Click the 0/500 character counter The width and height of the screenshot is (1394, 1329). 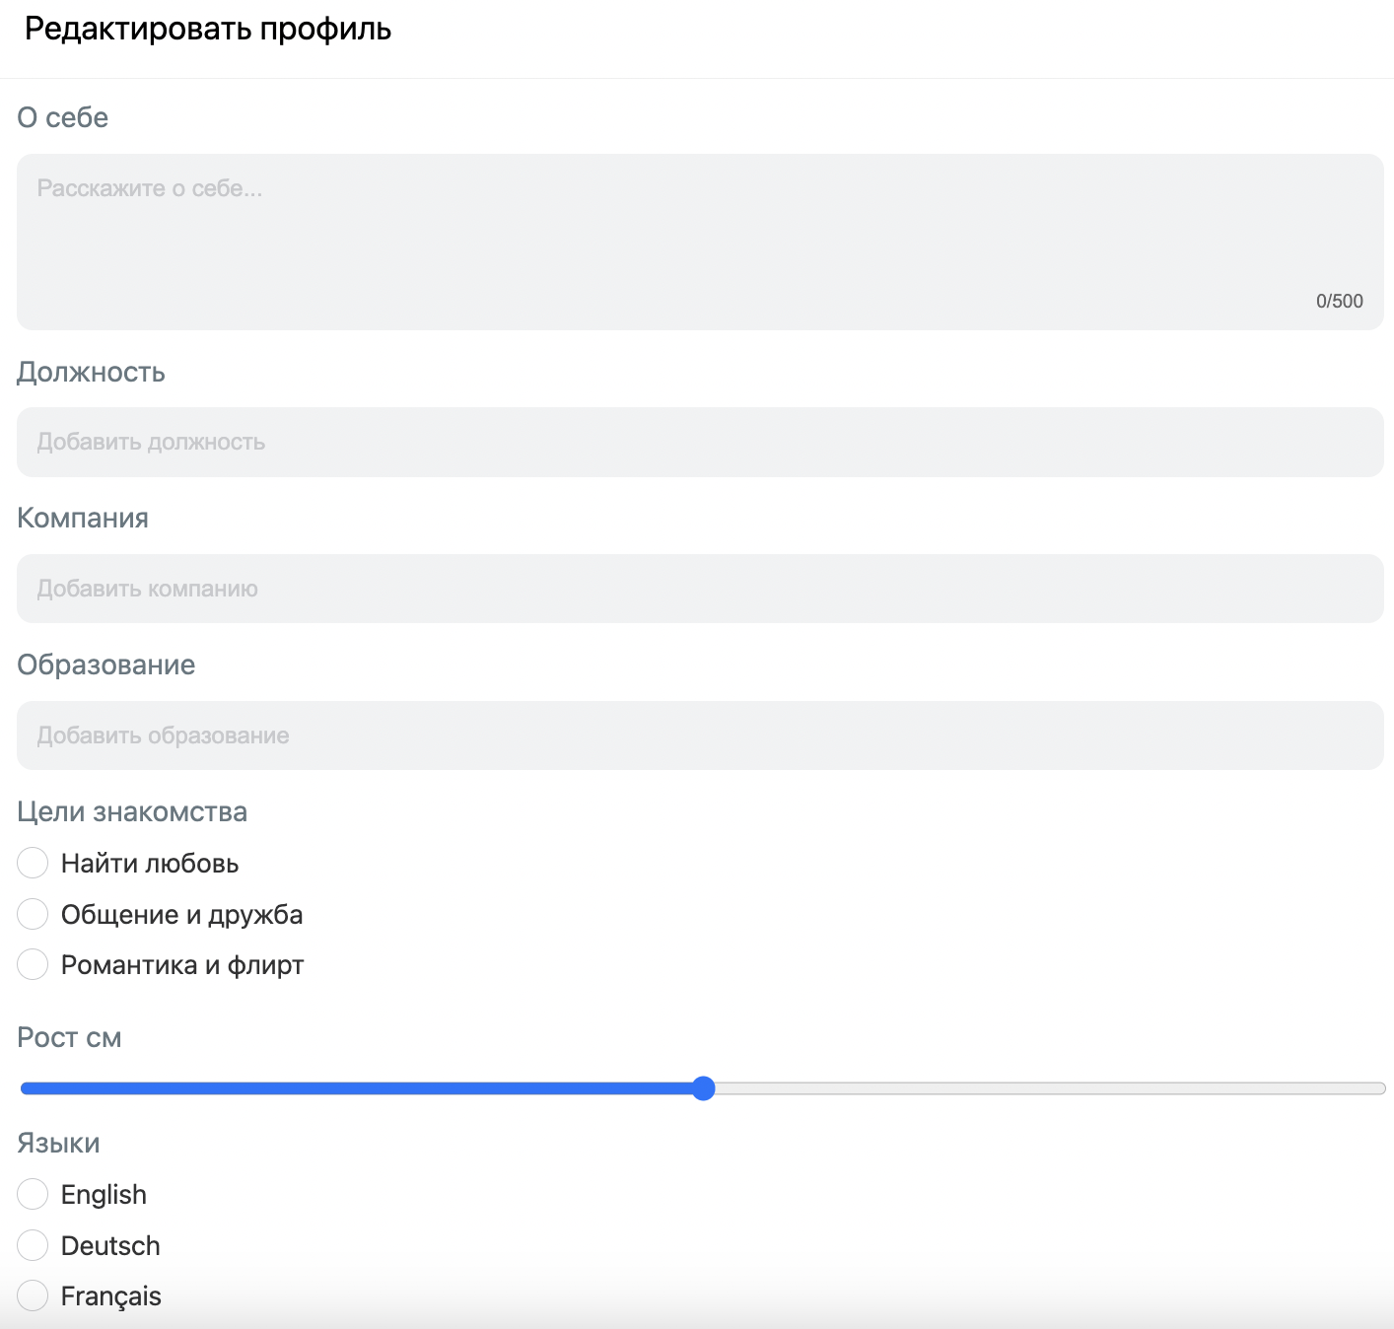coord(1339,302)
